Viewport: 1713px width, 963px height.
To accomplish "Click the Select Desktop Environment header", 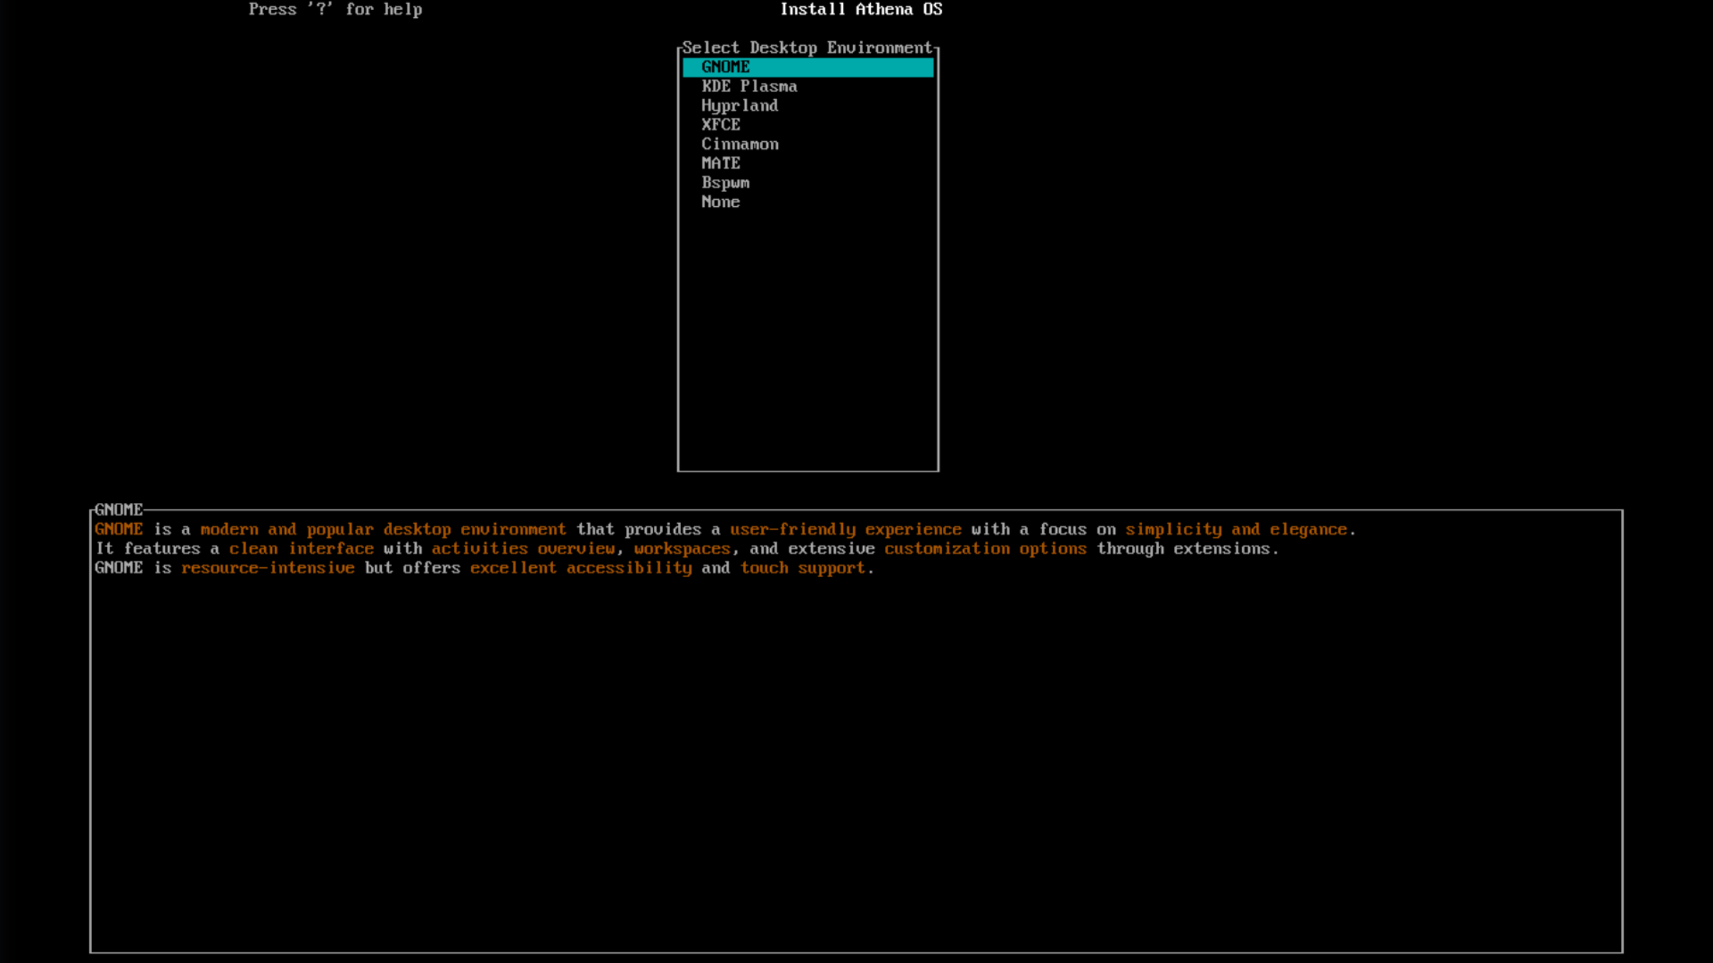I will click(x=807, y=48).
